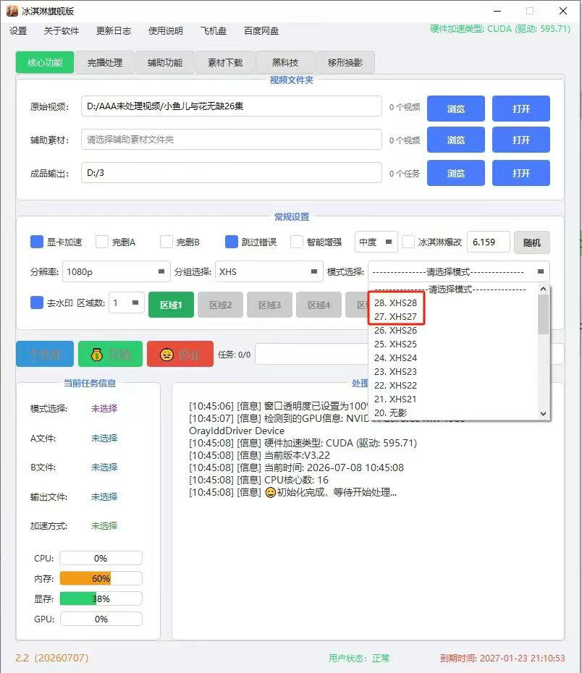Click the 原始视频 path input field
582x673 pixels.
click(232, 106)
